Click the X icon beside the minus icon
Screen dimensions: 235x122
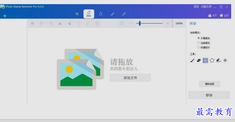18,16
